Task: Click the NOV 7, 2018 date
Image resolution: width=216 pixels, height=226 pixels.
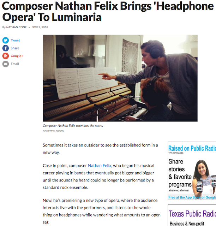Action: (x=40, y=27)
